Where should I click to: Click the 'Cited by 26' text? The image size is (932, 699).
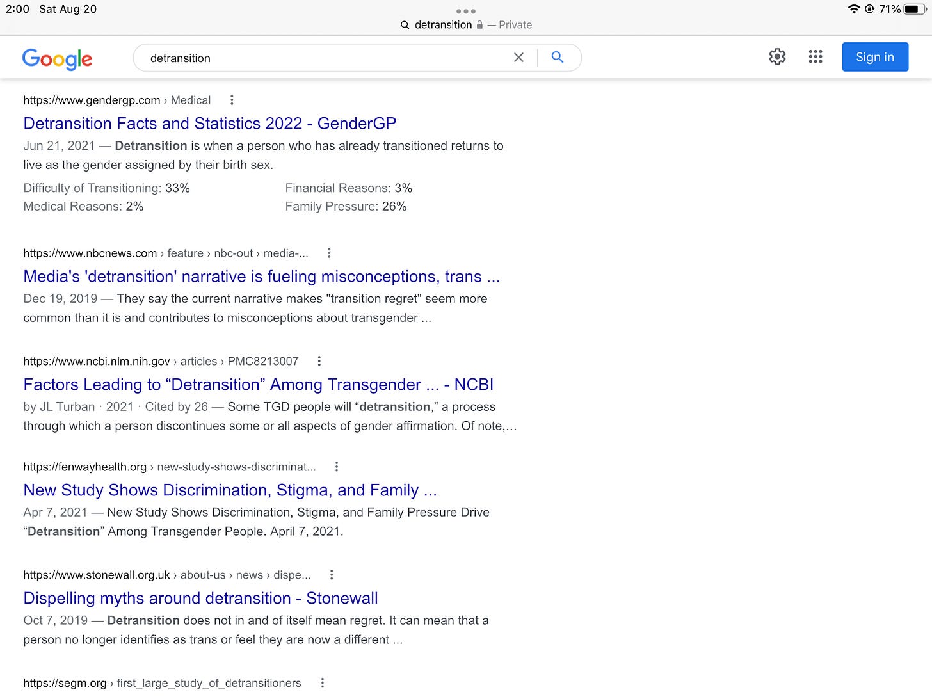tap(177, 406)
